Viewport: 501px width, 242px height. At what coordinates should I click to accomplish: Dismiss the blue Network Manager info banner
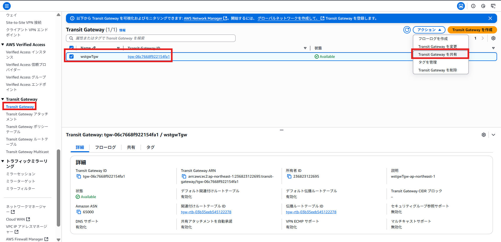tap(490, 18)
